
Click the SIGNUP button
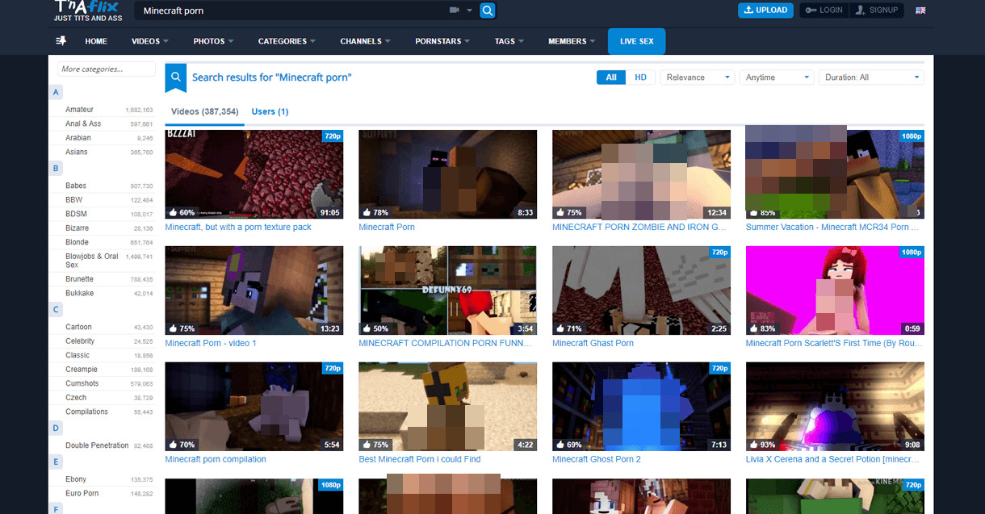pos(878,10)
